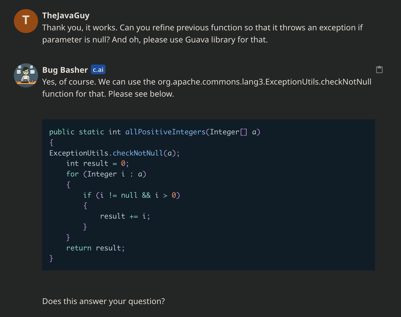The image size is (401, 317).
Task: Click the 'result += i;' statement
Action: point(125,216)
